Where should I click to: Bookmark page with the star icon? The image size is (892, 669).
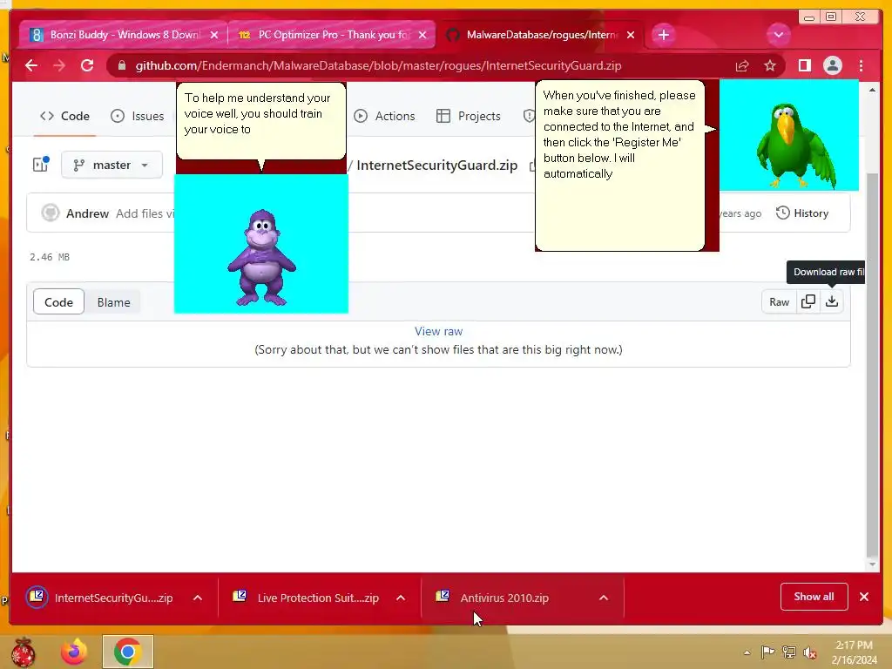point(770,66)
